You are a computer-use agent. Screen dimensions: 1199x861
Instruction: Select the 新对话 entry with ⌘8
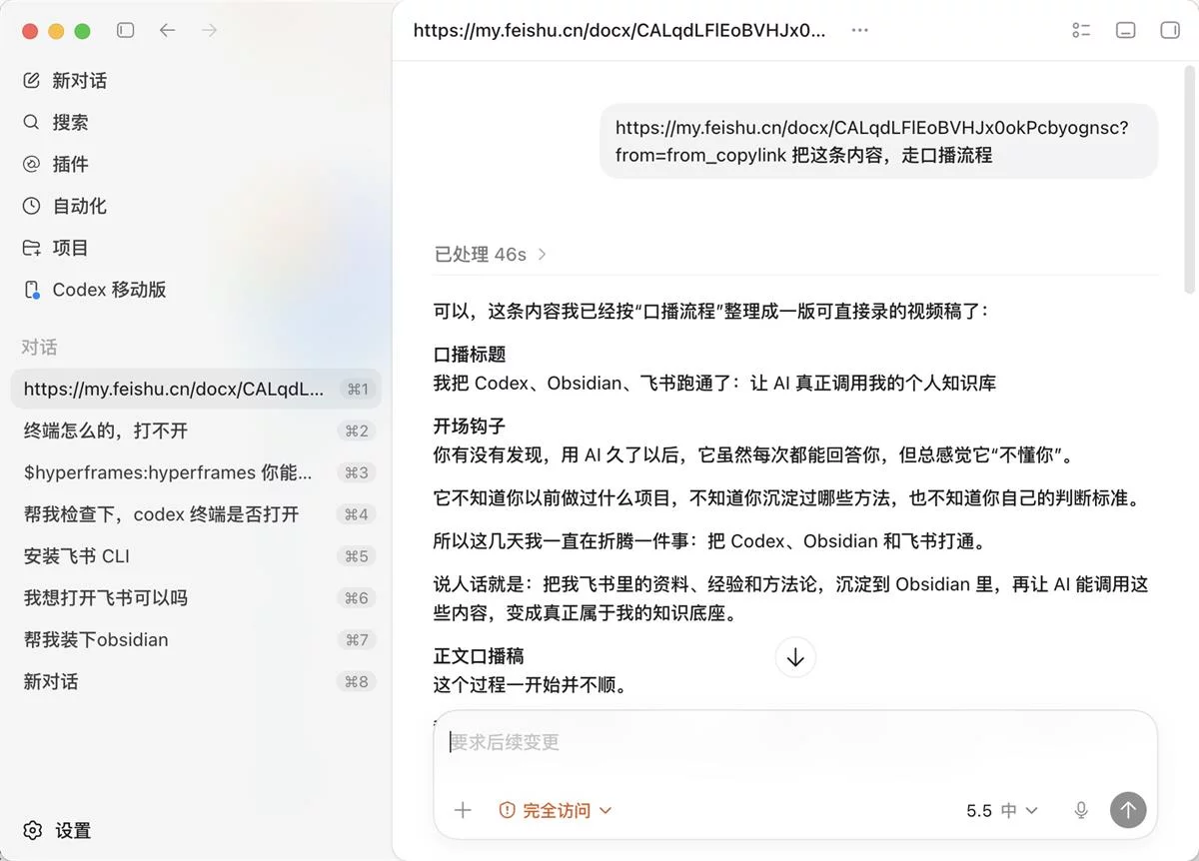(196, 682)
